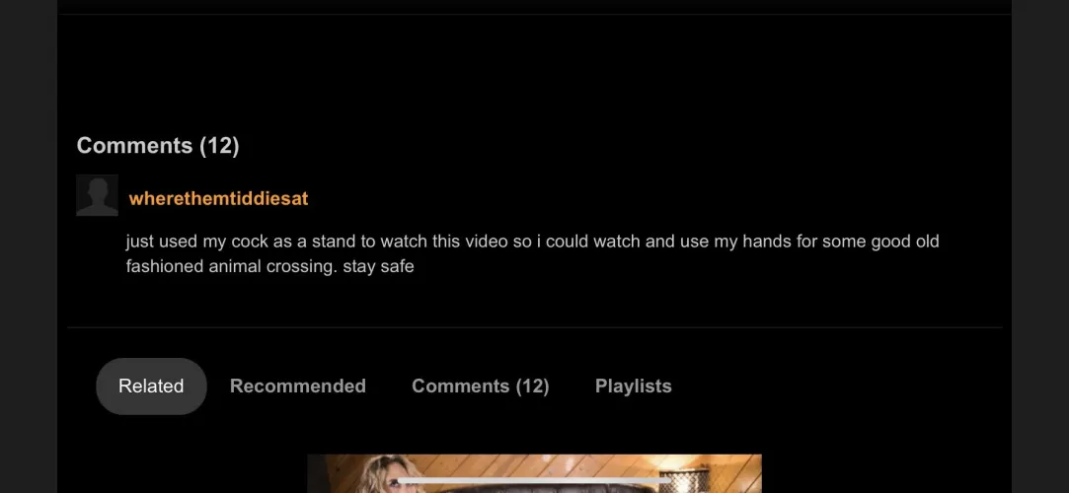Click the pill-shaped highlighted Related button
The width and height of the screenshot is (1069, 493).
point(151,387)
